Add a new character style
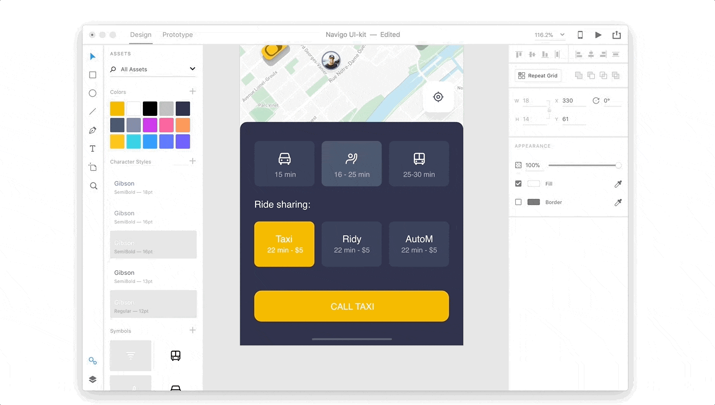715x405 pixels. click(193, 161)
